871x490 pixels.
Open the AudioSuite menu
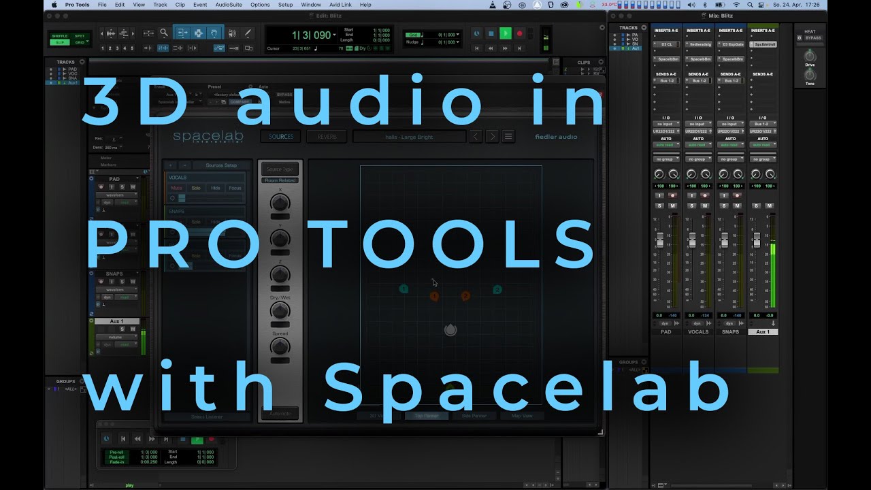[228, 5]
